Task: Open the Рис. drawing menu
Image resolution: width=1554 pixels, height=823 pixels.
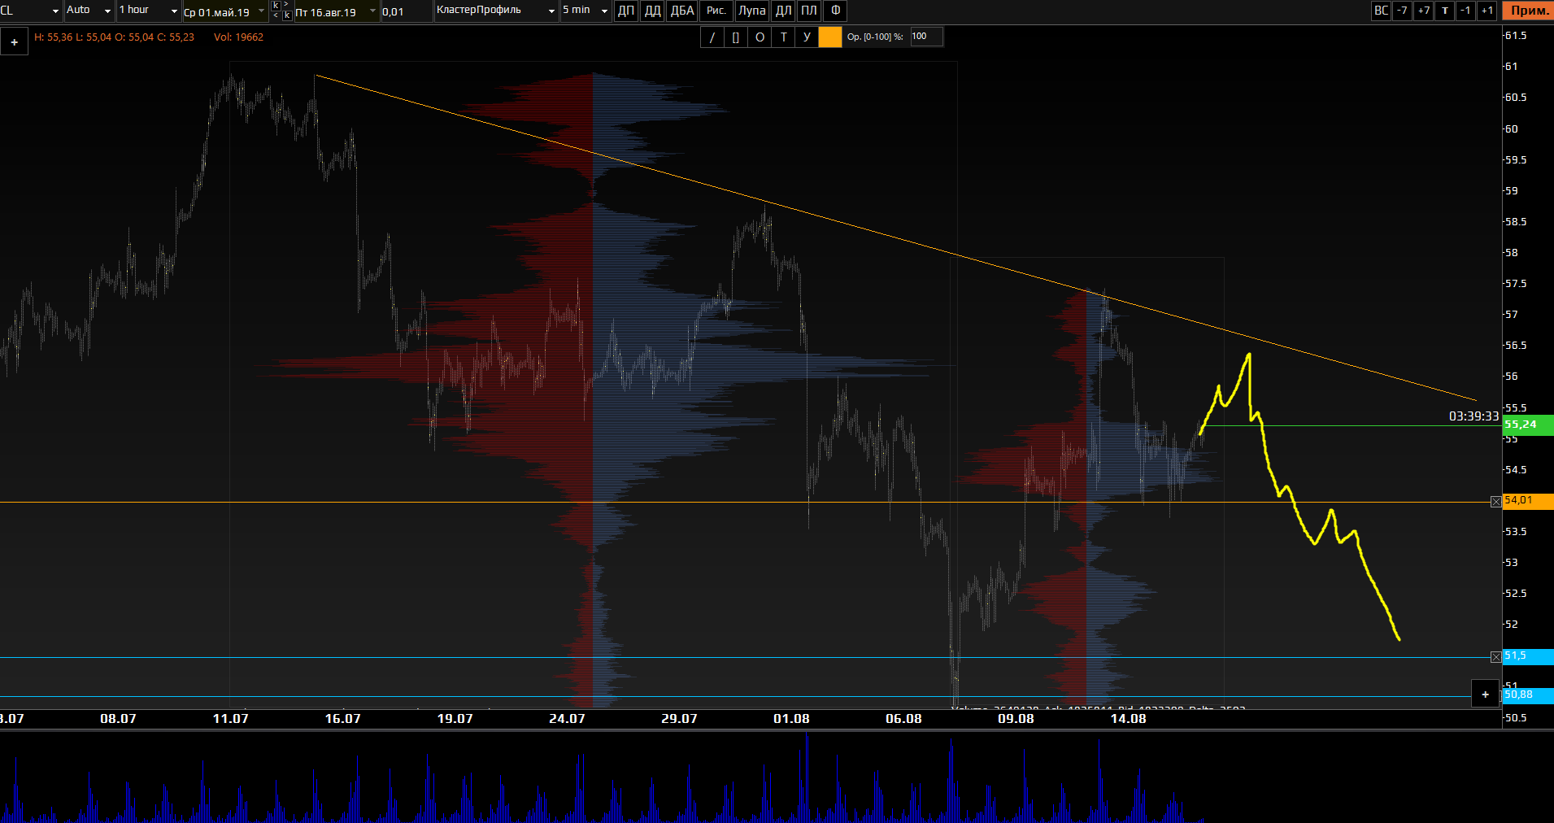Action: point(716,11)
